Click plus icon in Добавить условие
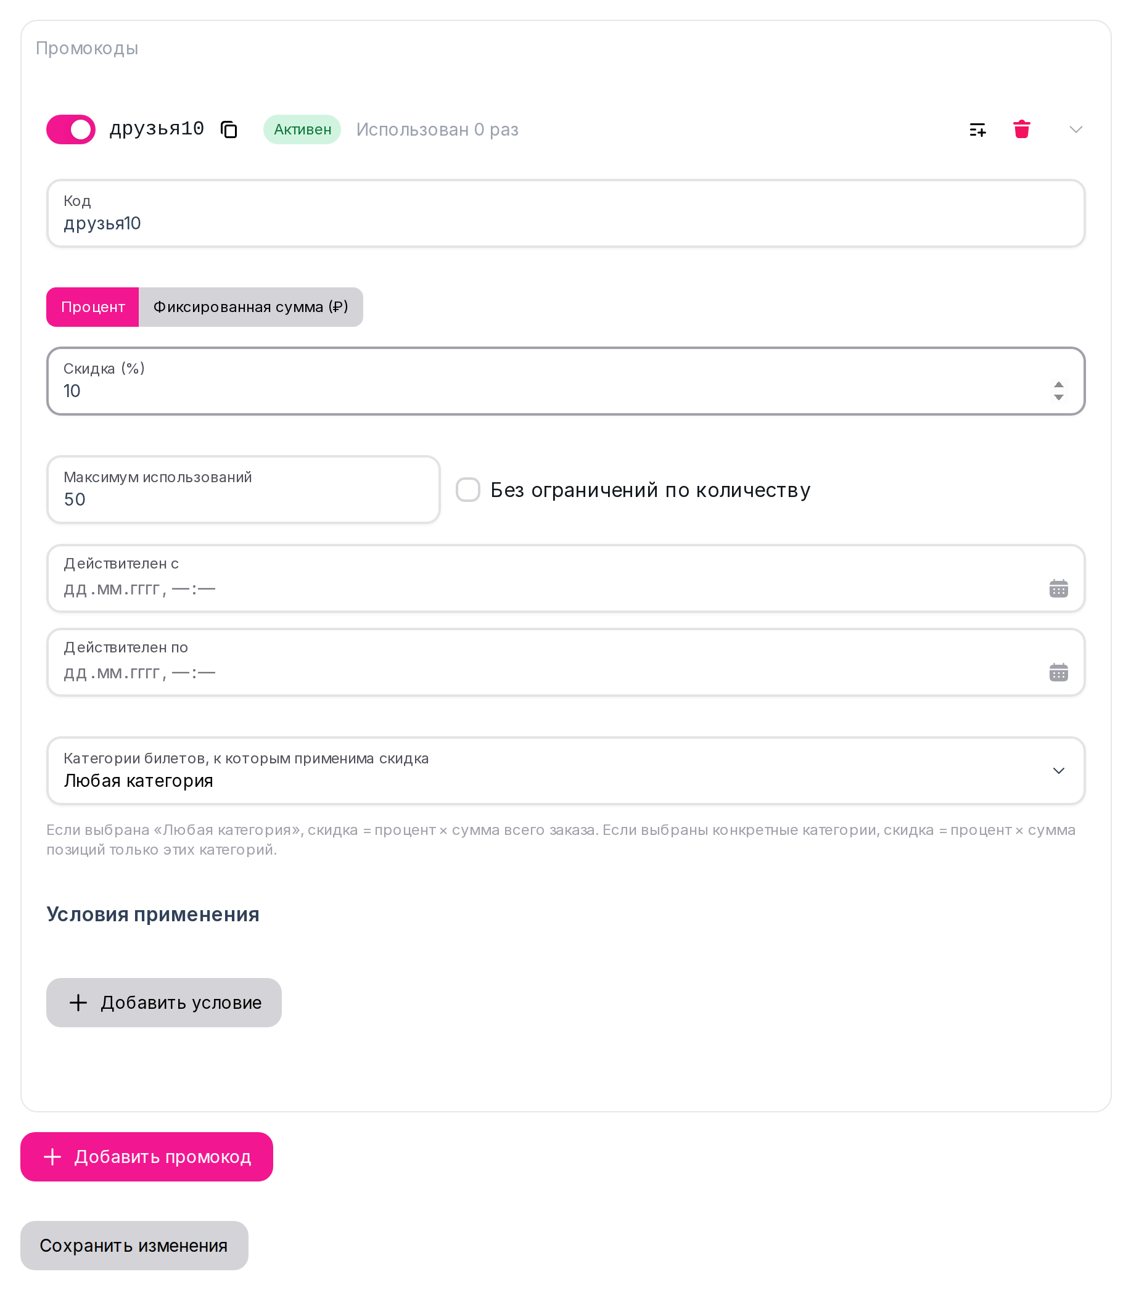 click(x=78, y=1002)
